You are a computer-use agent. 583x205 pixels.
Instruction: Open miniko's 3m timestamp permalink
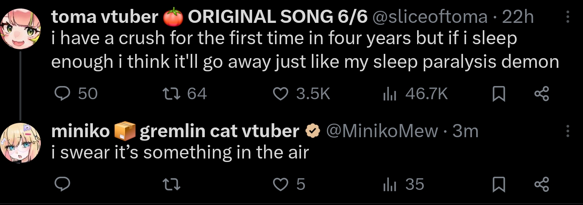[x=465, y=131]
